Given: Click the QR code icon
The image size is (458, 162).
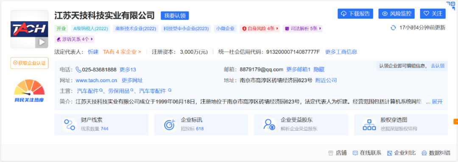Looking at the screenshot, I should click(451, 6).
